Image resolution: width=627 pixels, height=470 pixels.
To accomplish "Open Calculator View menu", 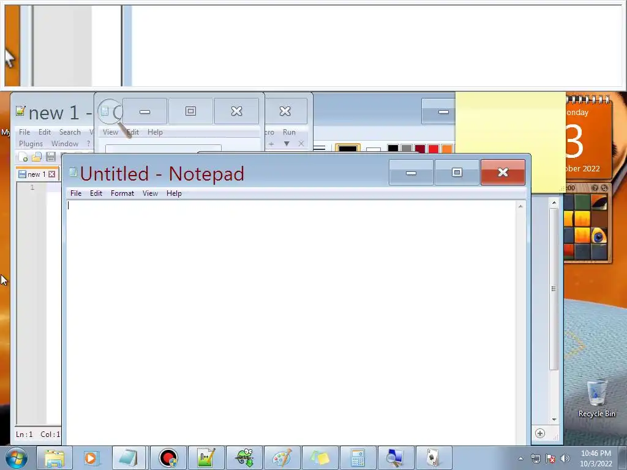I will [110, 132].
